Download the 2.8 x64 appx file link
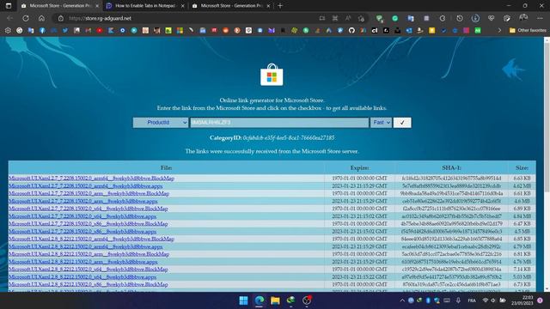The height and width of the screenshot is (309, 550). click(82, 276)
